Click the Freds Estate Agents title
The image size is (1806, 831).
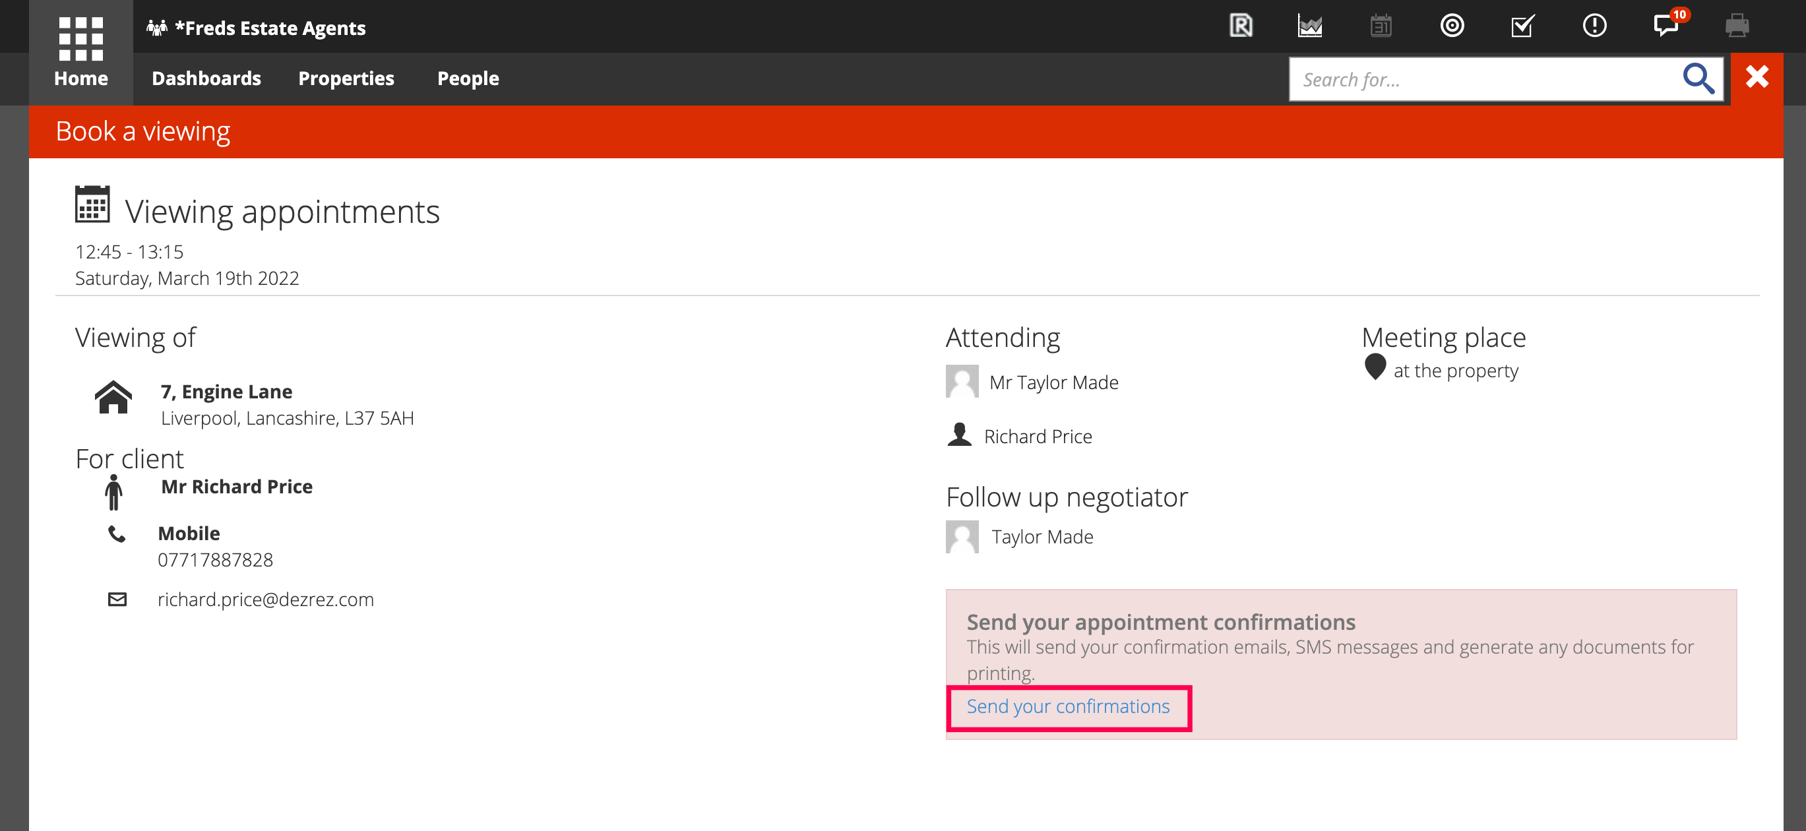[x=270, y=28]
